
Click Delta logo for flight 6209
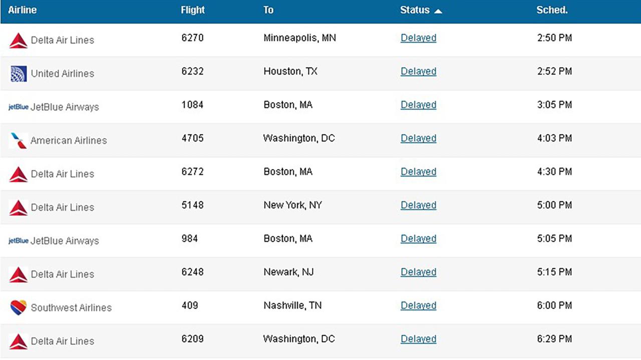pyautogui.click(x=19, y=341)
